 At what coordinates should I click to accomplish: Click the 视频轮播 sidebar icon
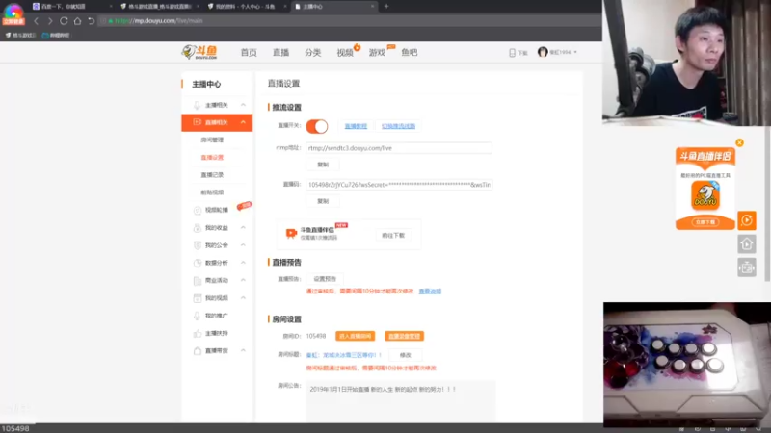click(198, 210)
